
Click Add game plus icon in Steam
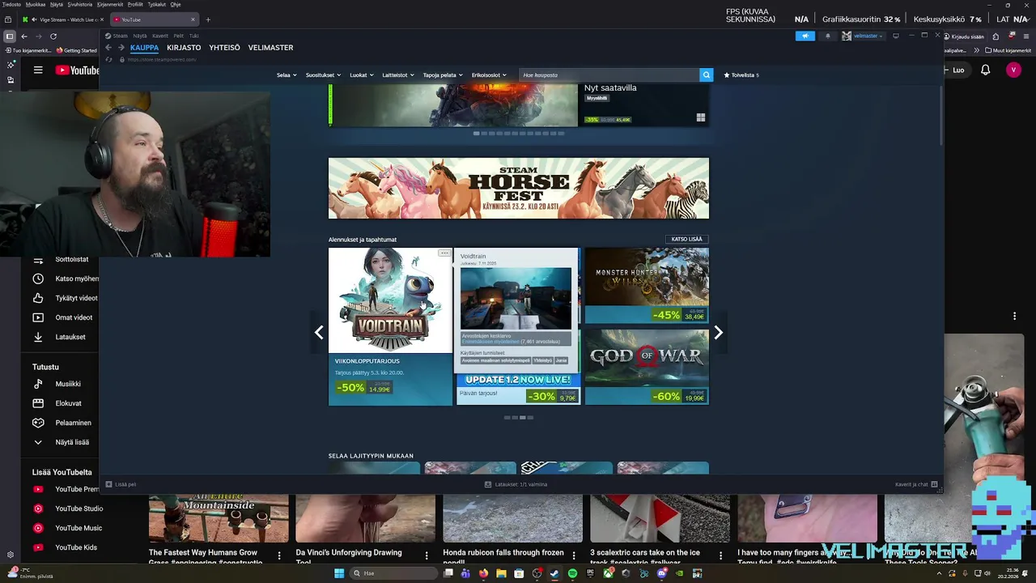pos(109,484)
